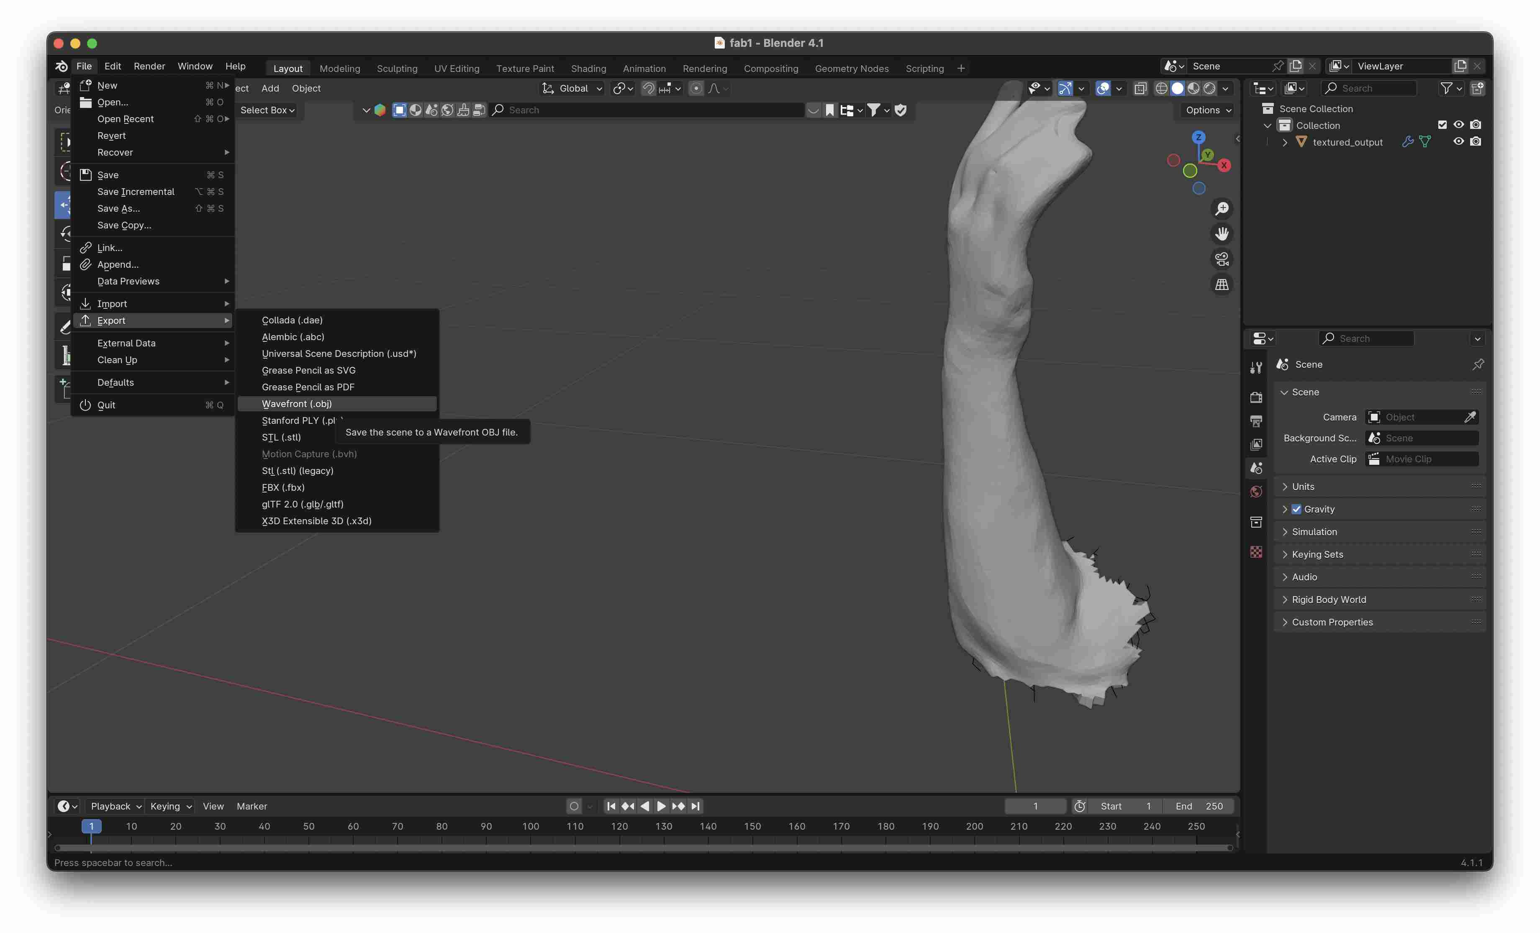Open the Playback dropdown in timeline
This screenshot has width=1540, height=933.
pos(115,806)
